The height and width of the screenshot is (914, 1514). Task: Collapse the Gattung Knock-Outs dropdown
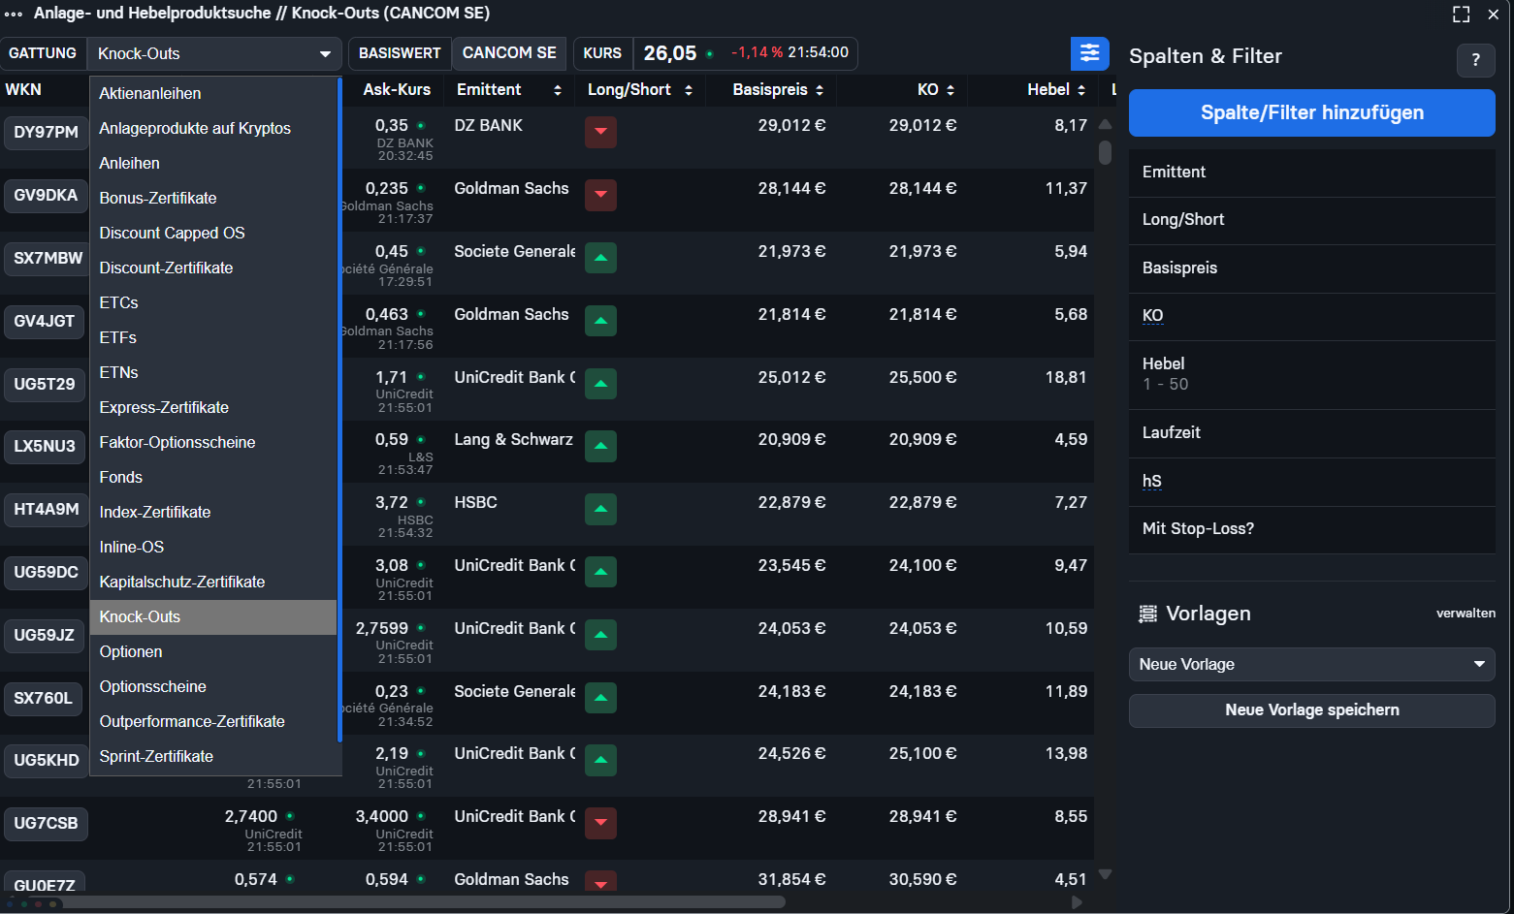[324, 54]
